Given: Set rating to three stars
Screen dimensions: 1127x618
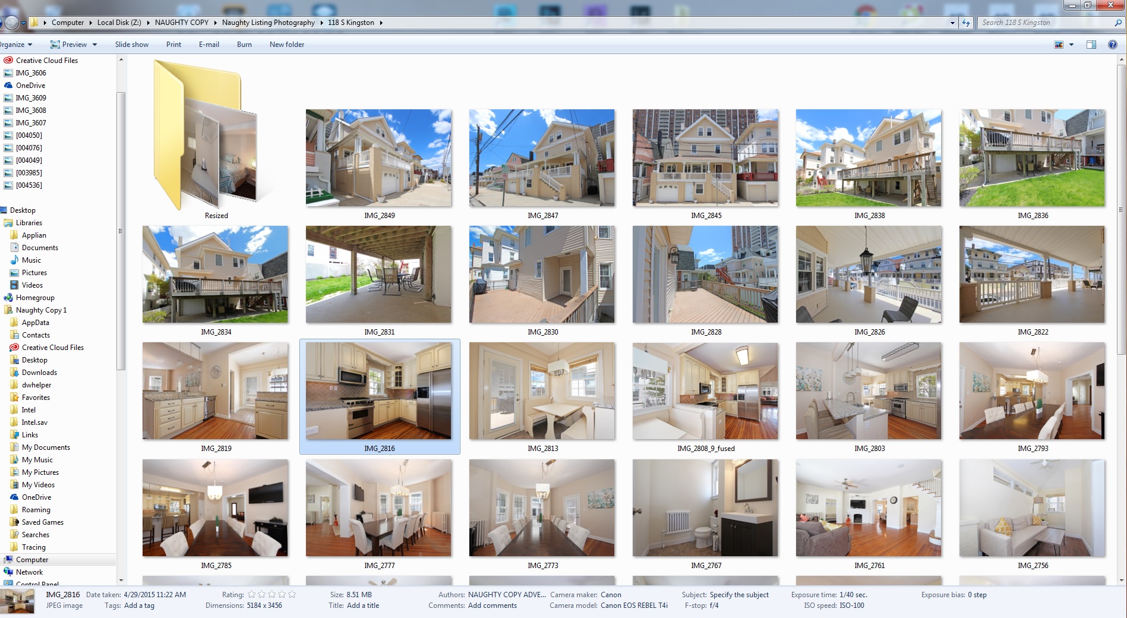Looking at the screenshot, I should (x=272, y=594).
